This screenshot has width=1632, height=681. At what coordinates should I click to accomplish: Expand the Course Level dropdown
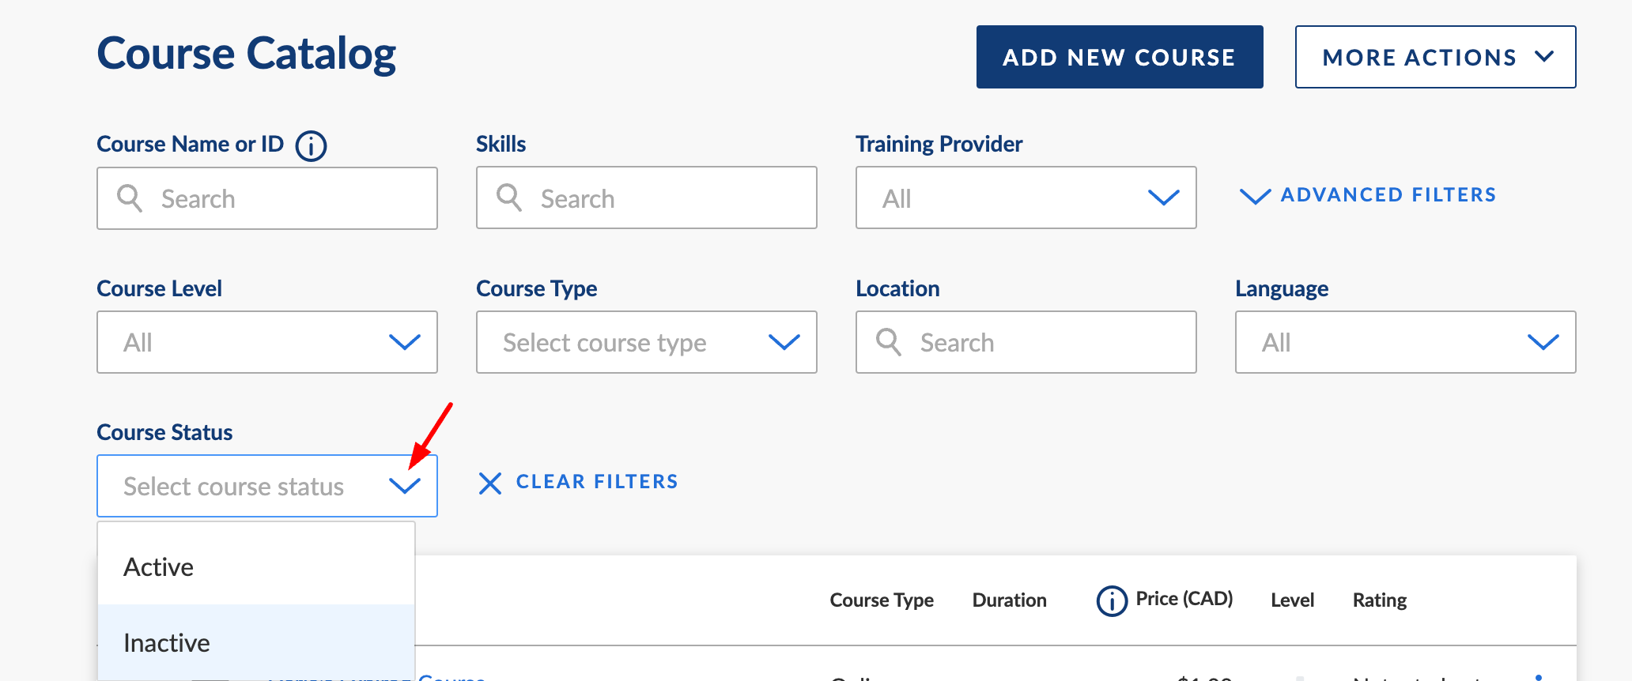point(267,342)
